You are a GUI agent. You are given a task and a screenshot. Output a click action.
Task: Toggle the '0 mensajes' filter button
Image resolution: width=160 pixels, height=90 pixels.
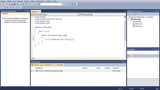58,65
